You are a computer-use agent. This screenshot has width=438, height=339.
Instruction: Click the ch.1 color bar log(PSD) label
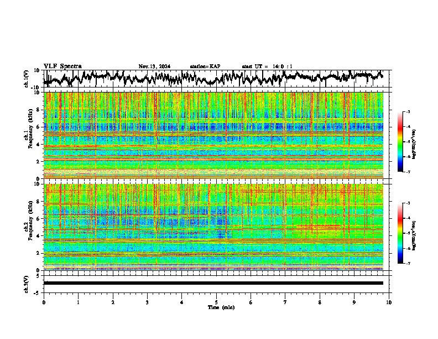414,145
